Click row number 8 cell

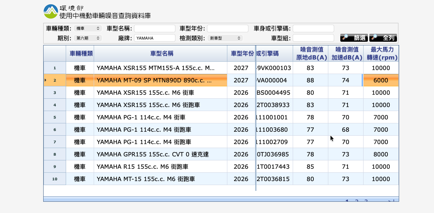click(55, 154)
